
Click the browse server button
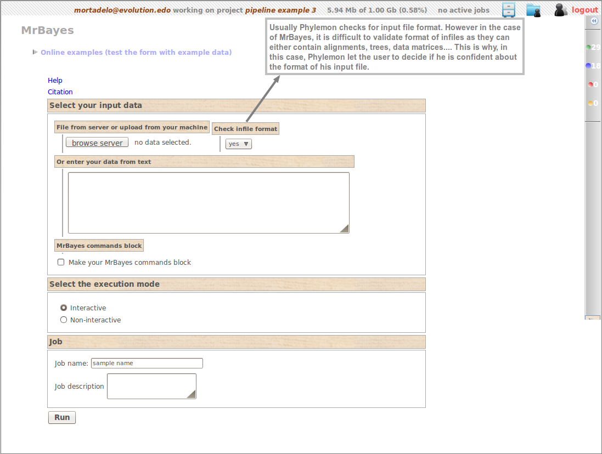97,143
